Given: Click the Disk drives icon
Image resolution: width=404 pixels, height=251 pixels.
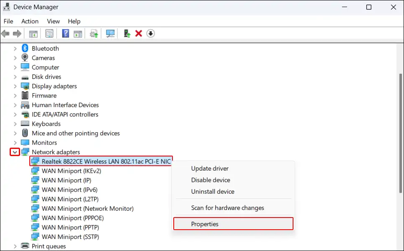Looking at the screenshot, I should click(25, 77).
